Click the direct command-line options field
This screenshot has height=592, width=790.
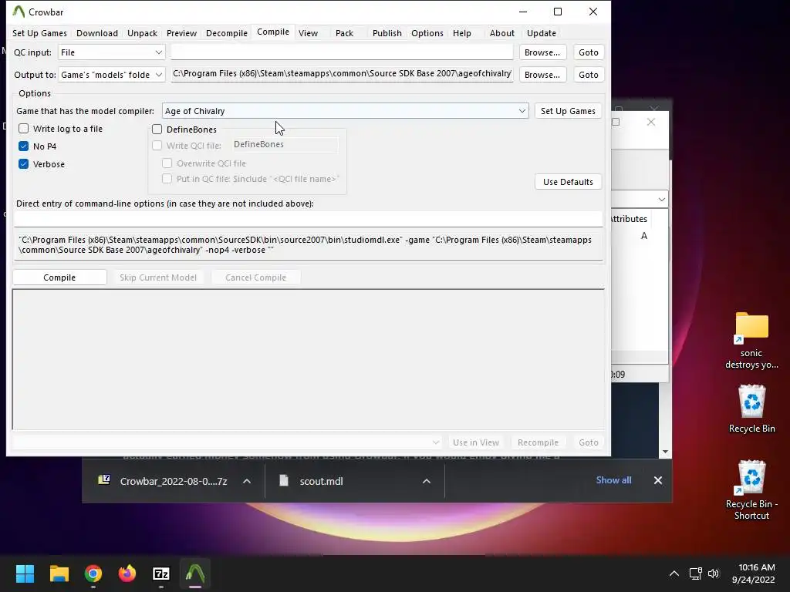(308, 219)
